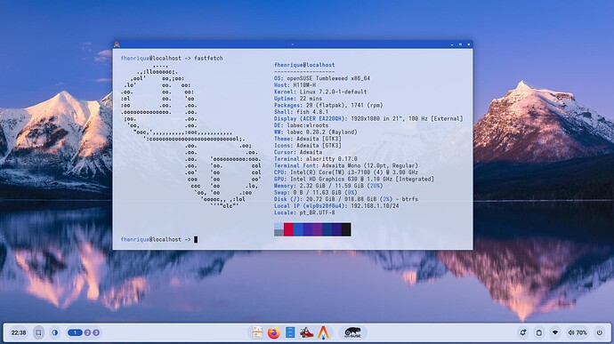Image resolution: width=614 pixels, height=344 pixels.
Task: Click the 'Display (ACER EA220QH)' line
Action: coord(368,118)
